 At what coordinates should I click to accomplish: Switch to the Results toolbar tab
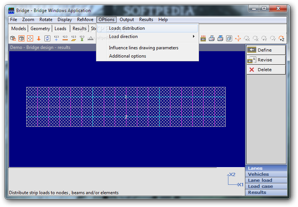[79, 29]
